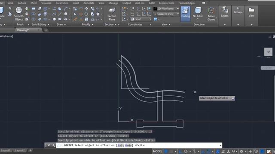The width and height of the screenshot is (275, 154).
Task: Switch to the Drawing1 file tab
Action: (28, 30)
